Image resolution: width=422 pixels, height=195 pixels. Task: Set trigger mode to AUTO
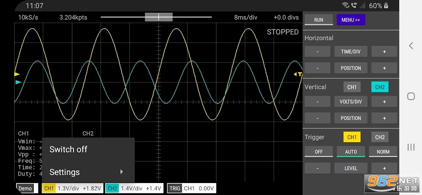point(351,152)
